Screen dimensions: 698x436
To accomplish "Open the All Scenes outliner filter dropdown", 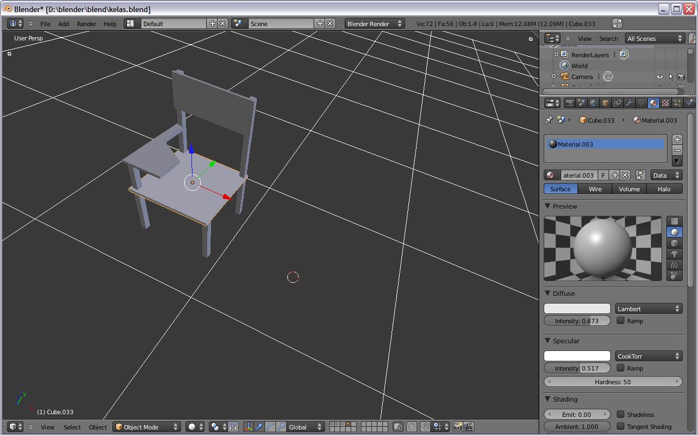I will (655, 38).
